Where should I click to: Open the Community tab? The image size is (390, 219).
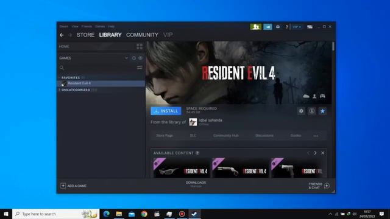click(x=142, y=35)
